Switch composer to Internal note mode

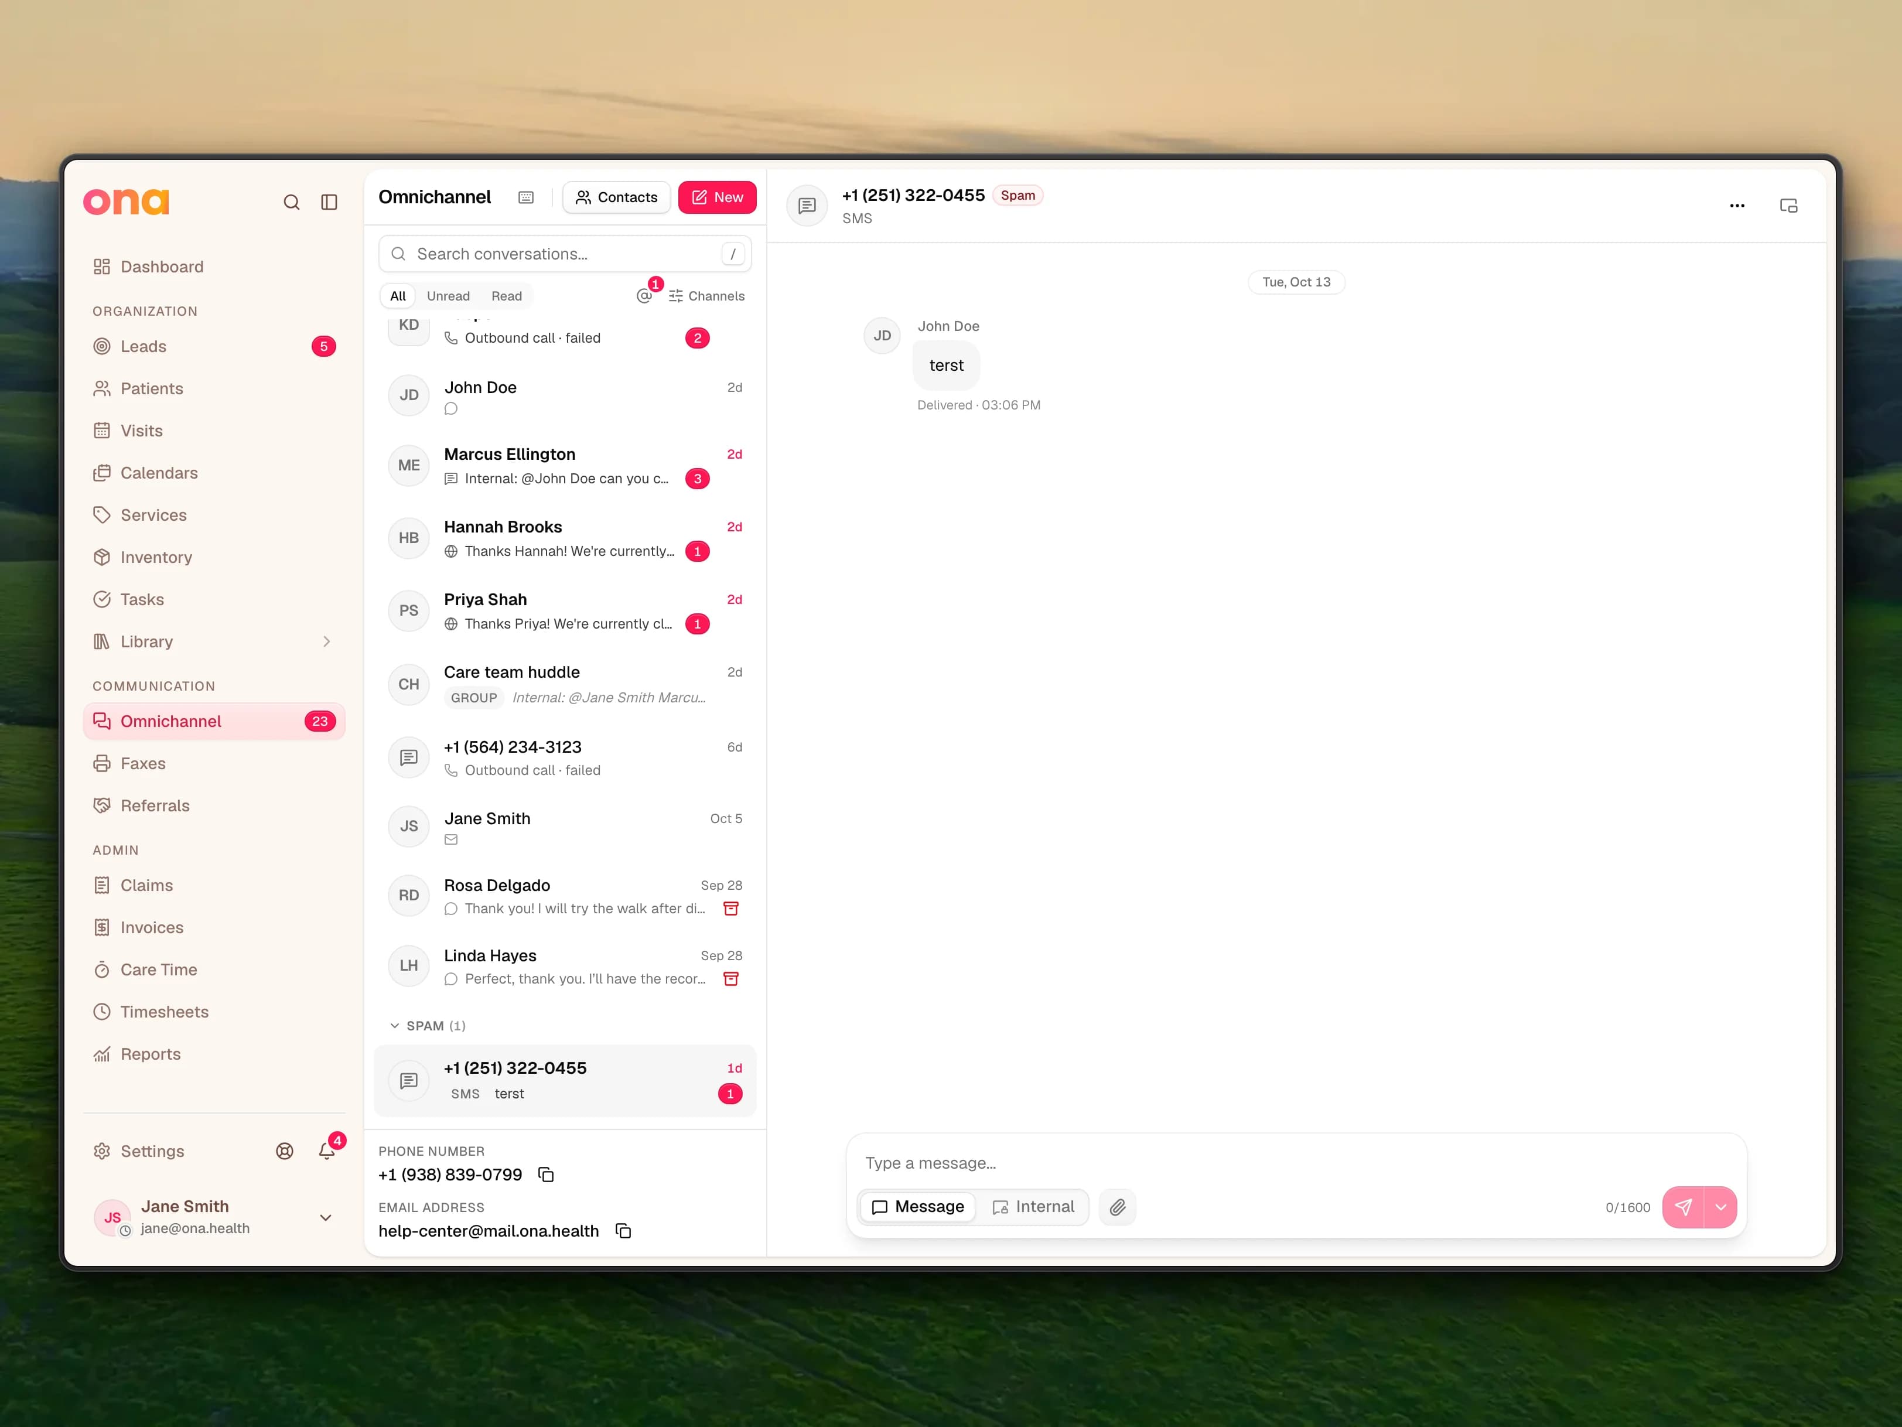tap(1033, 1207)
